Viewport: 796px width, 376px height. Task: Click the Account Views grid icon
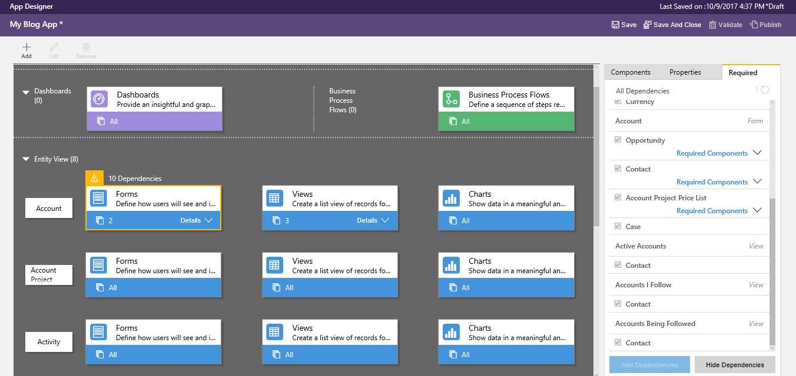pyautogui.click(x=274, y=199)
